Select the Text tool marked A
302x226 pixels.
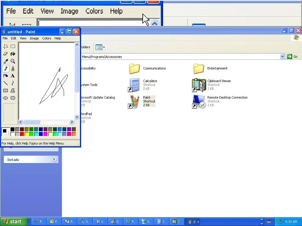click(x=13, y=76)
